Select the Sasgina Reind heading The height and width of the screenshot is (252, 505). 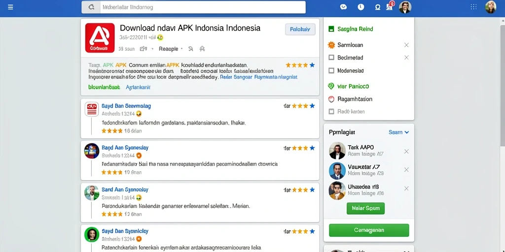coord(355,29)
